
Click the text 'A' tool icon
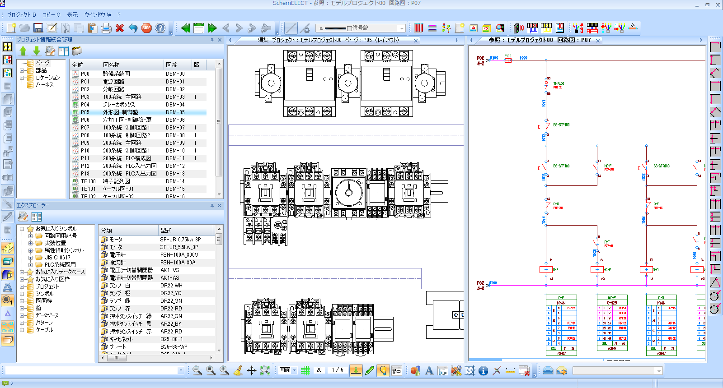coord(429,370)
